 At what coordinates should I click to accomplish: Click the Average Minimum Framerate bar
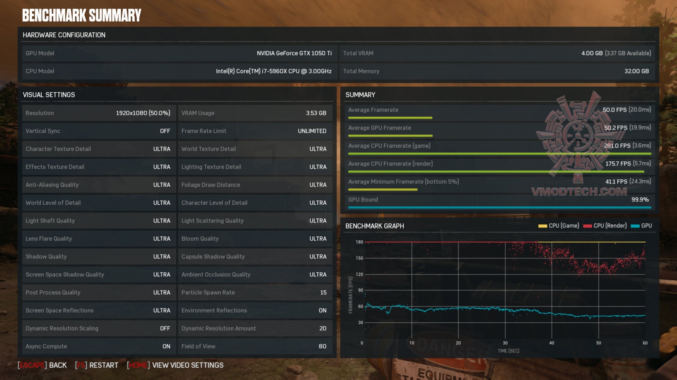point(383,190)
